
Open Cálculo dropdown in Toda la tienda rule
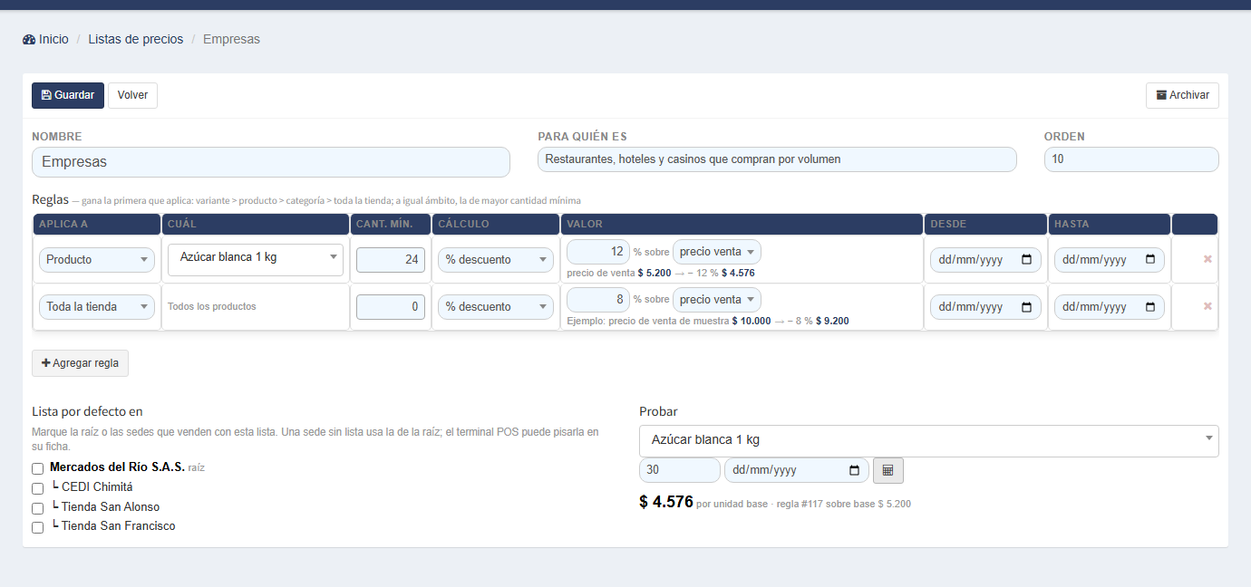[495, 307]
